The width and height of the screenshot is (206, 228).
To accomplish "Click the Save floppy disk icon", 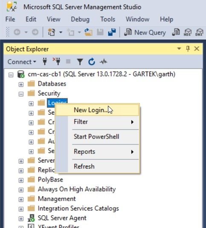I will [100, 32].
